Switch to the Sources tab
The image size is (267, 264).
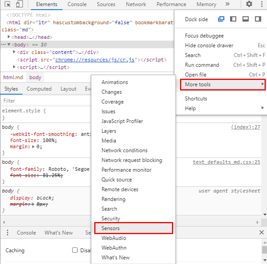click(x=106, y=4)
